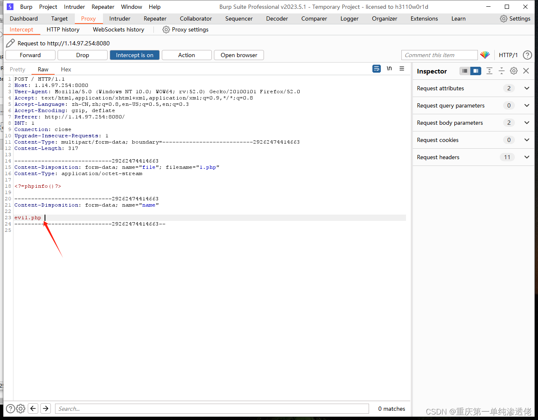The image size is (538, 420).
Task: Toggle word wrap icon in editor
Action: pyautogui.click(x=377, y=68)
